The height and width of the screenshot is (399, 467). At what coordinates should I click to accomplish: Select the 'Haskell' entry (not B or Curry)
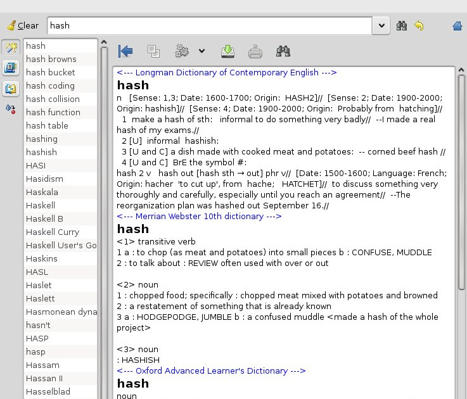tap(60, 205)
